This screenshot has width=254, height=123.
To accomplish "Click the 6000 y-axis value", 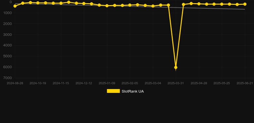I will click(7, 67).
